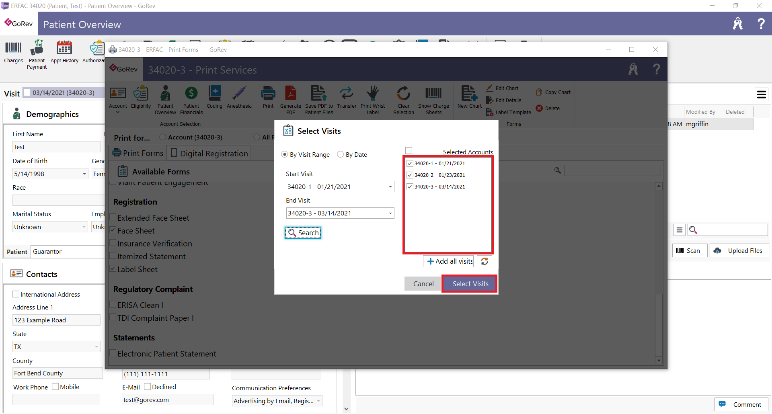This screenshot has height=414, width=772.
Task: Uncheck visit 34020-1 - 01/21/2021
Action: coord(410,164)
